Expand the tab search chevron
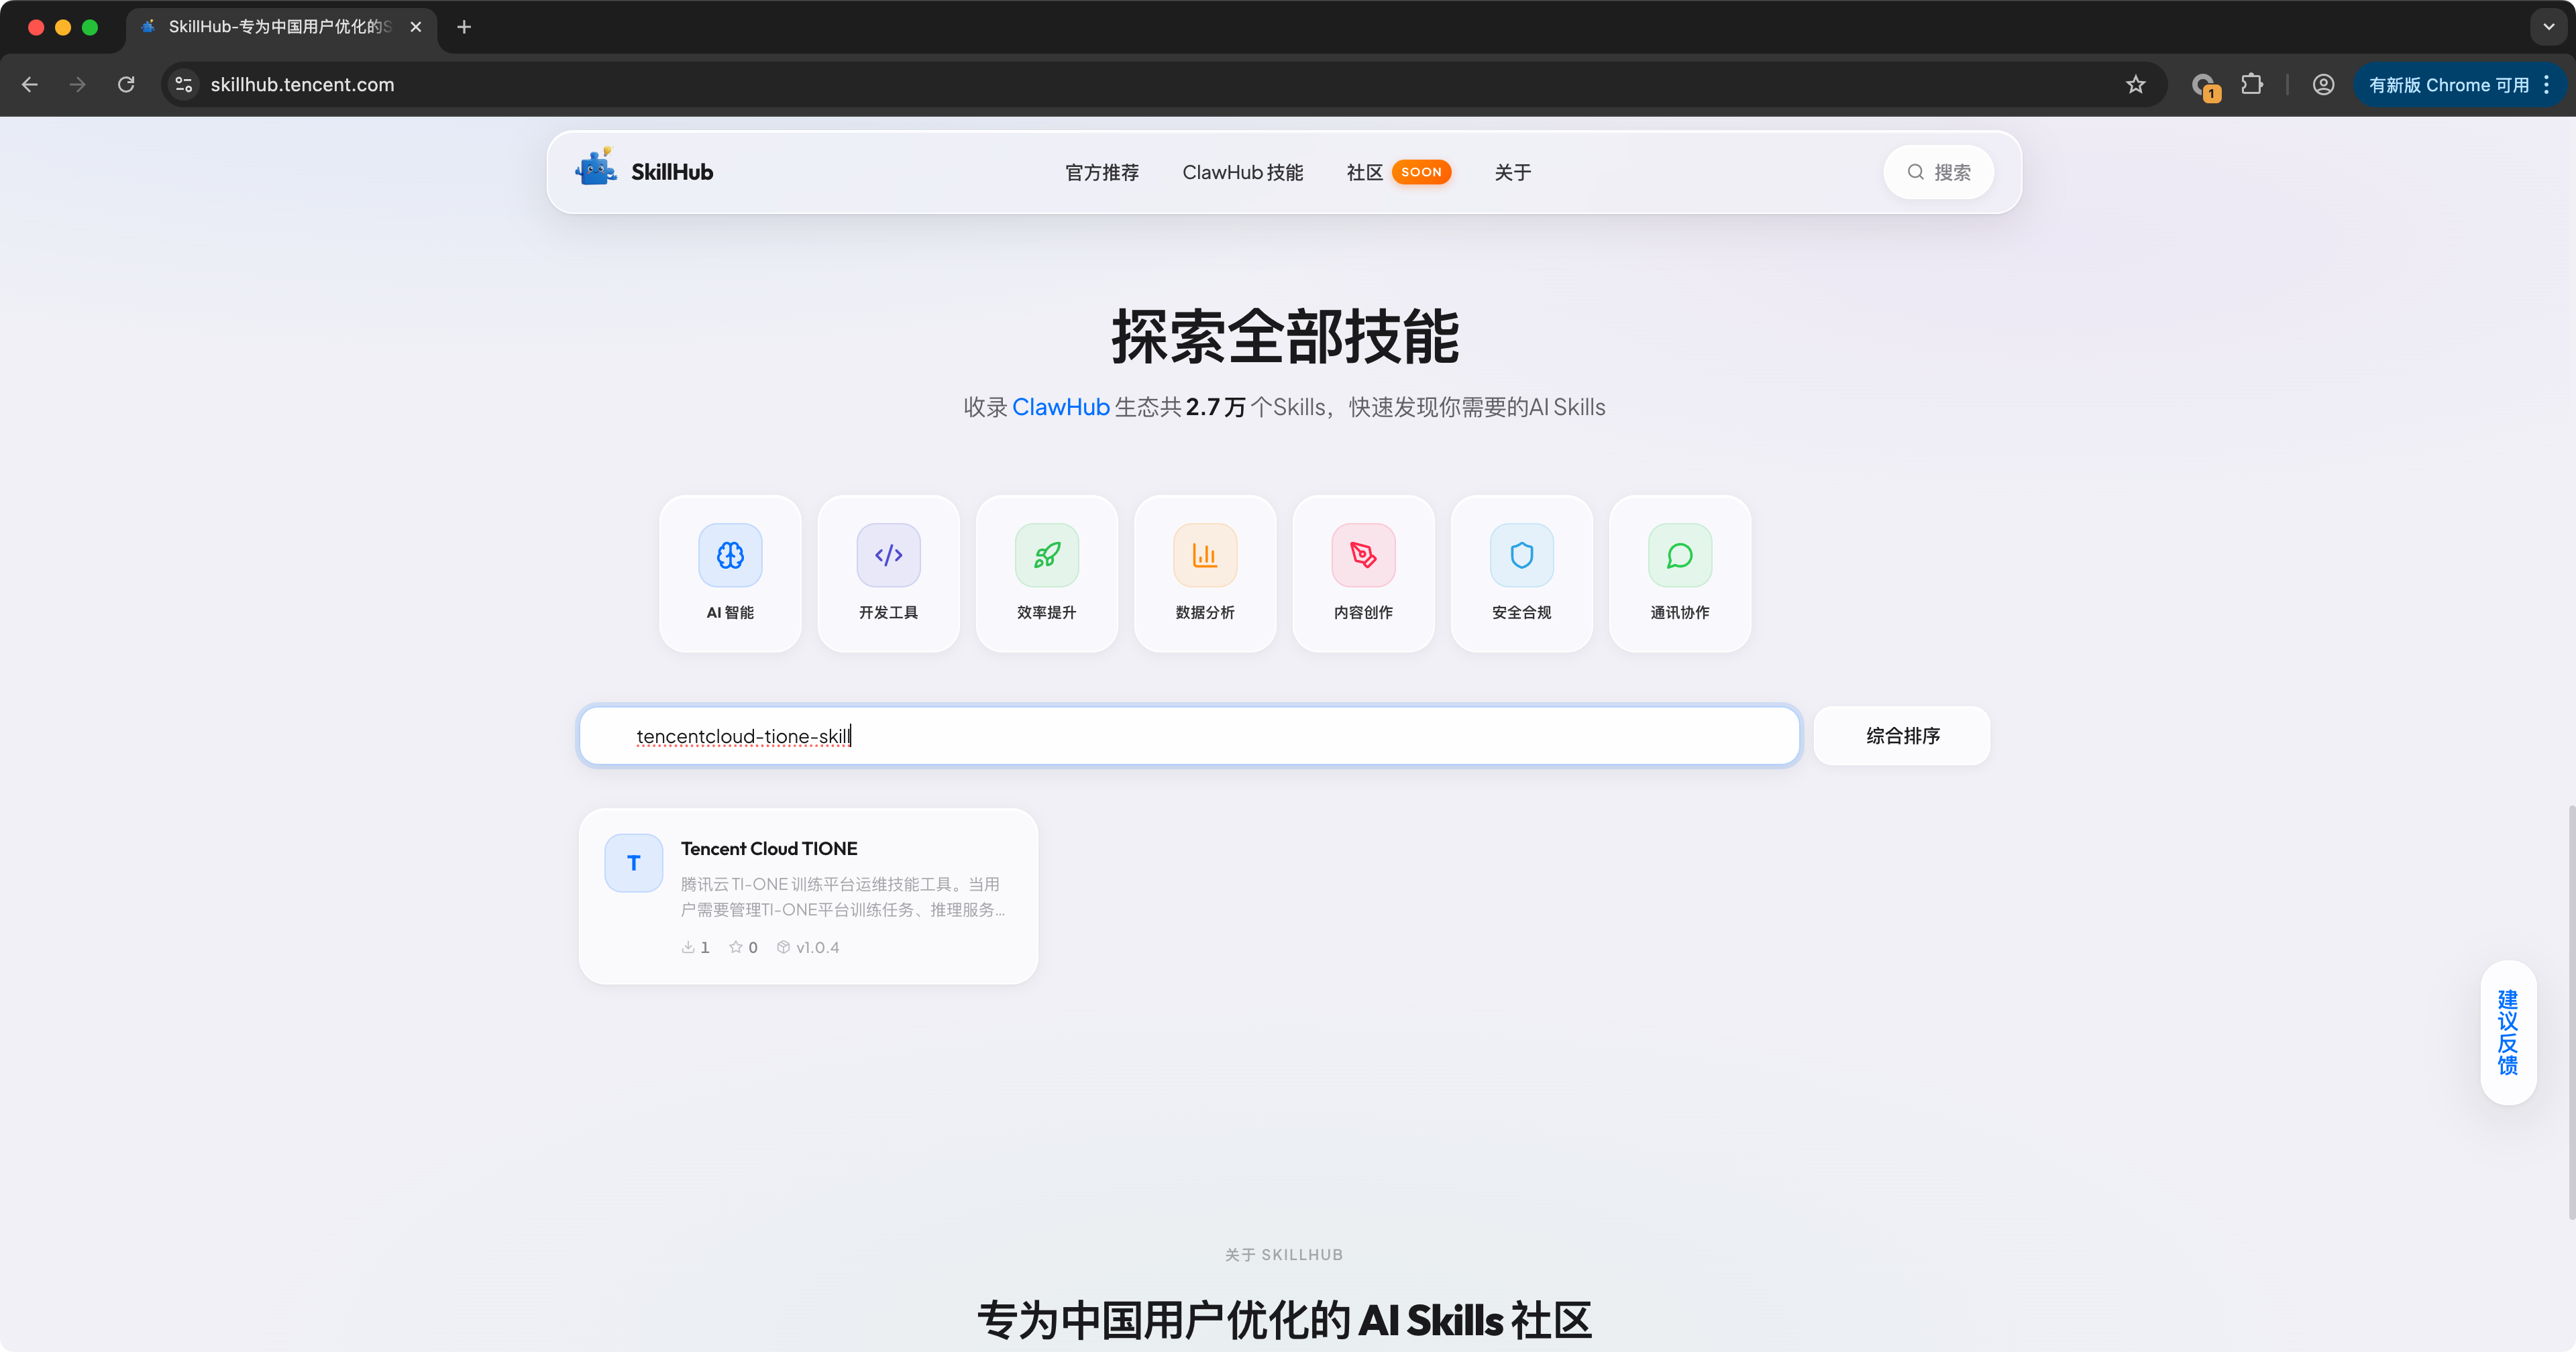 pyautogui.click(x=2548, y=27)
